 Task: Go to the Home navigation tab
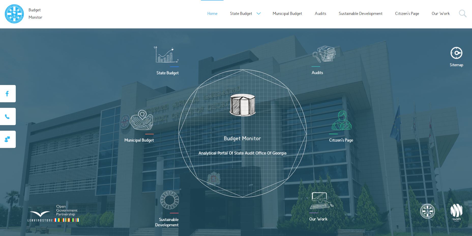[212, 14]
